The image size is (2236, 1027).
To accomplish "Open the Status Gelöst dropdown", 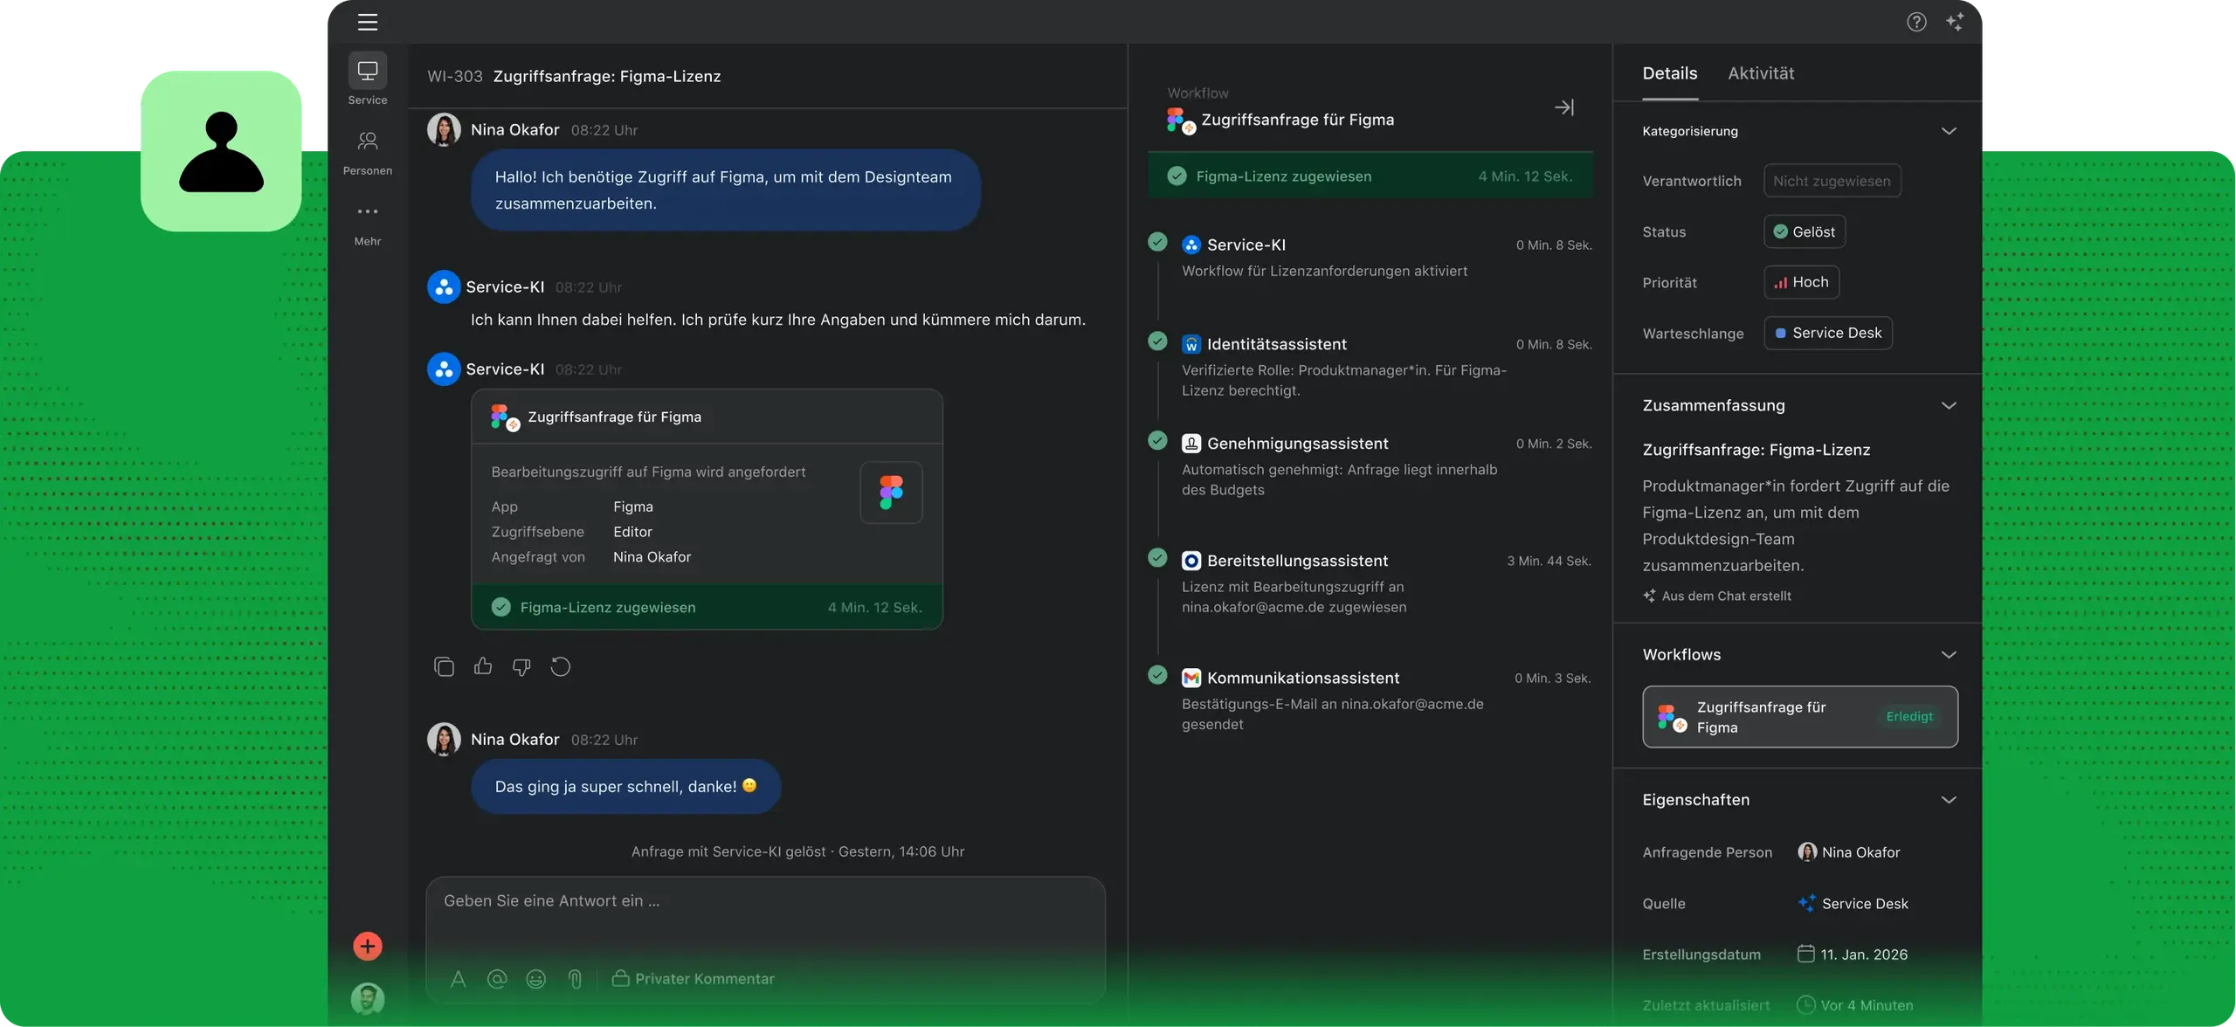I will (x=1805, y=231).
